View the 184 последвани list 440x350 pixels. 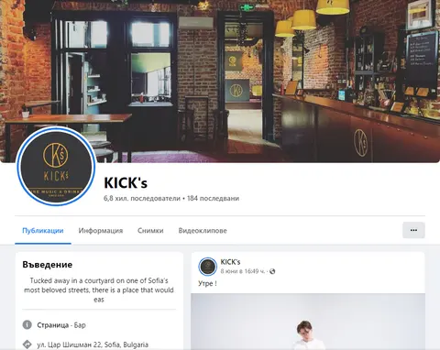[x=213, y=198]
